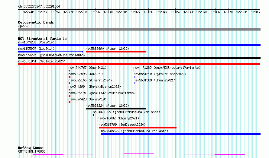
Task: Open the nsv1155957 (Lou2014) variant label
Action: [36, 49]
